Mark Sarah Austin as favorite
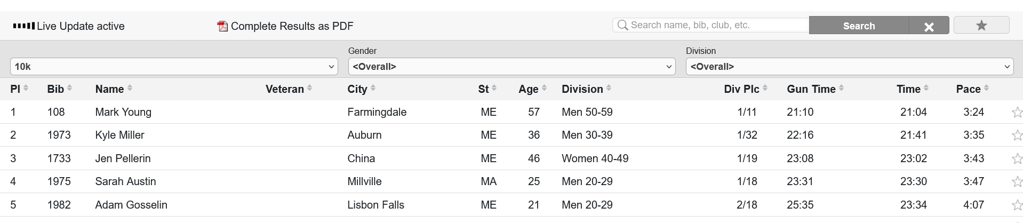 pos(1017,182)
